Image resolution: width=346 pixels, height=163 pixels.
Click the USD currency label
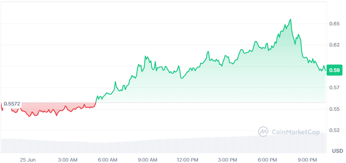[337, 151]
